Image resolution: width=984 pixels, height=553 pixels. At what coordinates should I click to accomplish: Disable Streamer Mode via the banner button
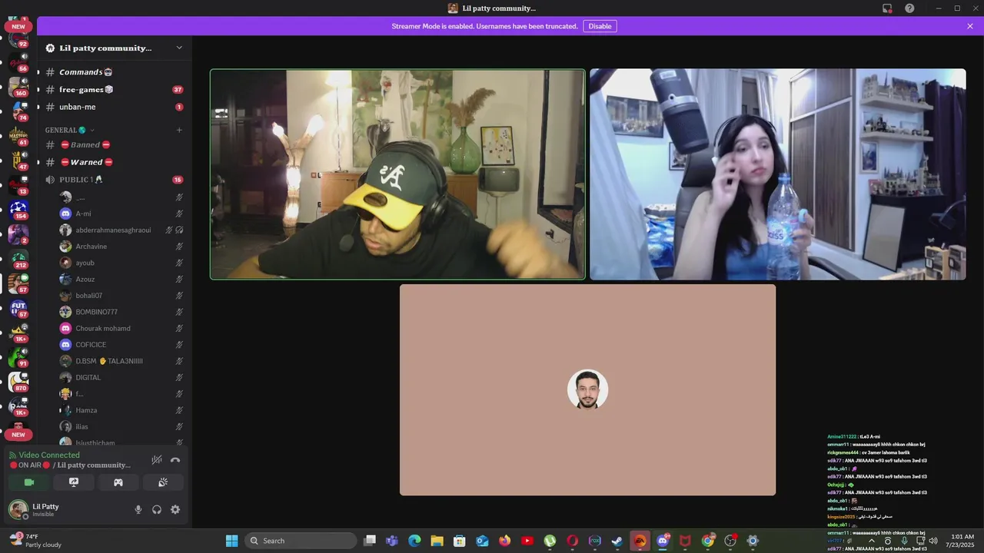pyautogui.click(x=600, y=26)
